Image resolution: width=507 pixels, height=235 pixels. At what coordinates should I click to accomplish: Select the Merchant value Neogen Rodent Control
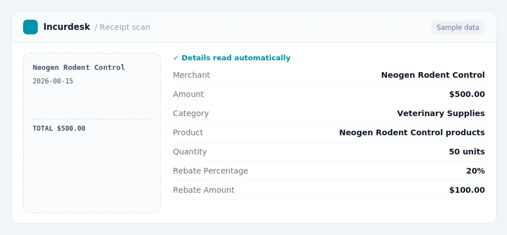433,75
